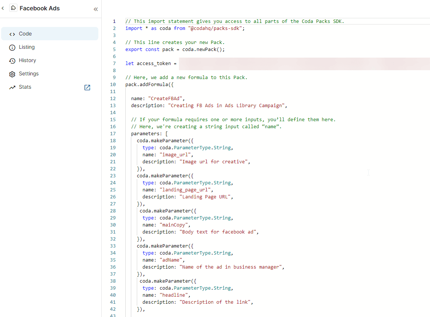Screen dimensions: 430x317
Task: Open the Code section
Action: 50,34
